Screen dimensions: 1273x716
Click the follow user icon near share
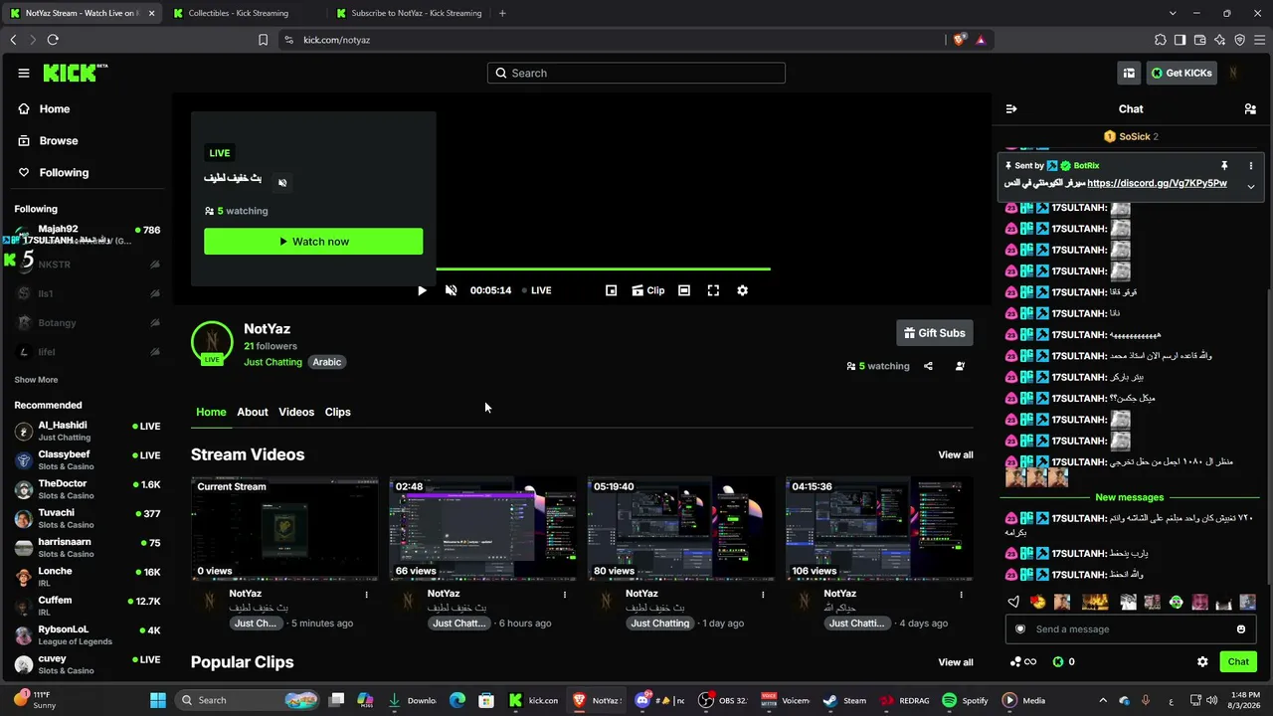click(960, 366)
